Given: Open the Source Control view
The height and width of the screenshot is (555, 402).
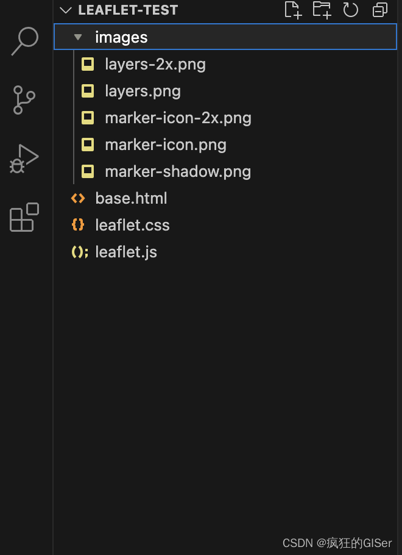Looking at the screenshot, I should pos(24,99).
